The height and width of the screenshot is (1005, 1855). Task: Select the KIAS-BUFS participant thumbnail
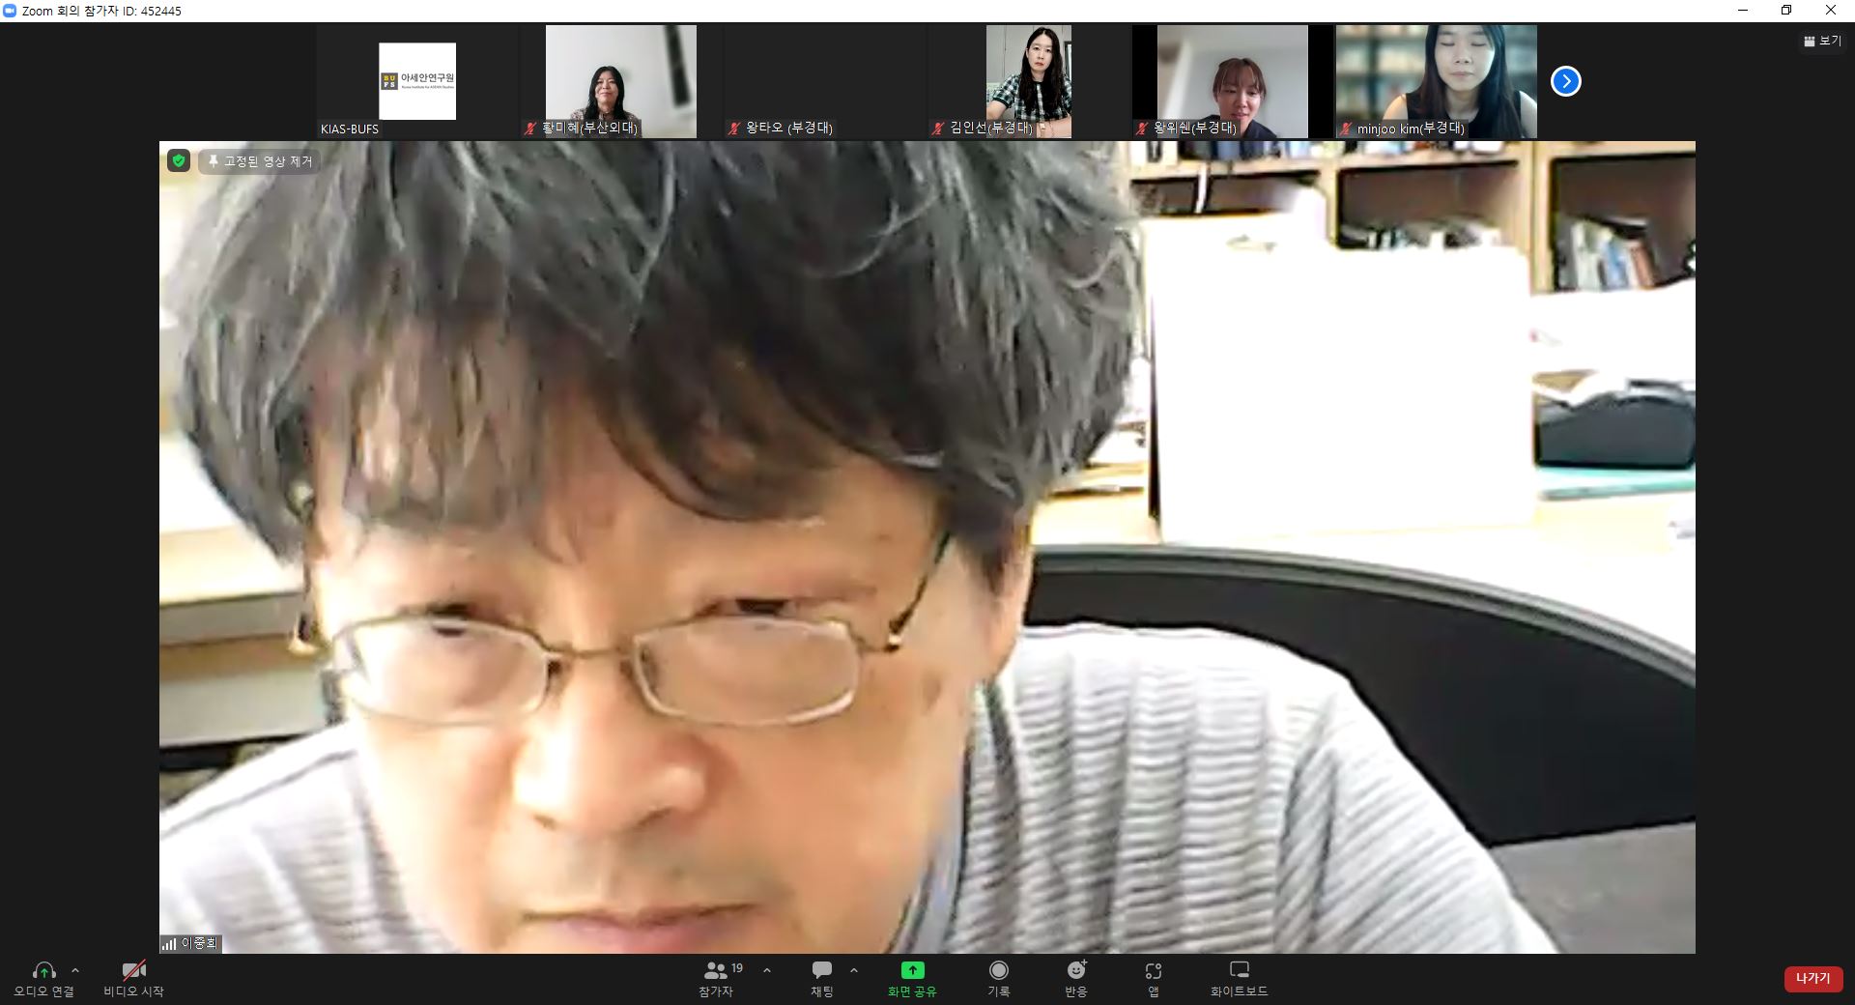[416, 81]
